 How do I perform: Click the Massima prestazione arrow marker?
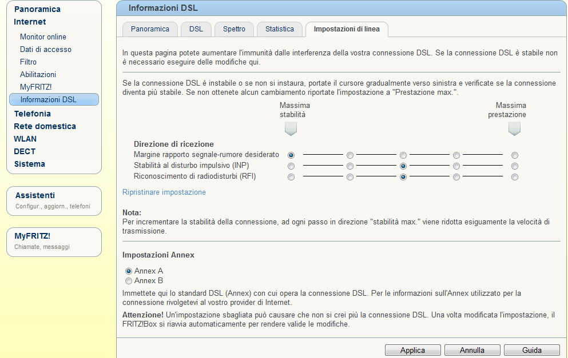[514, 130]
